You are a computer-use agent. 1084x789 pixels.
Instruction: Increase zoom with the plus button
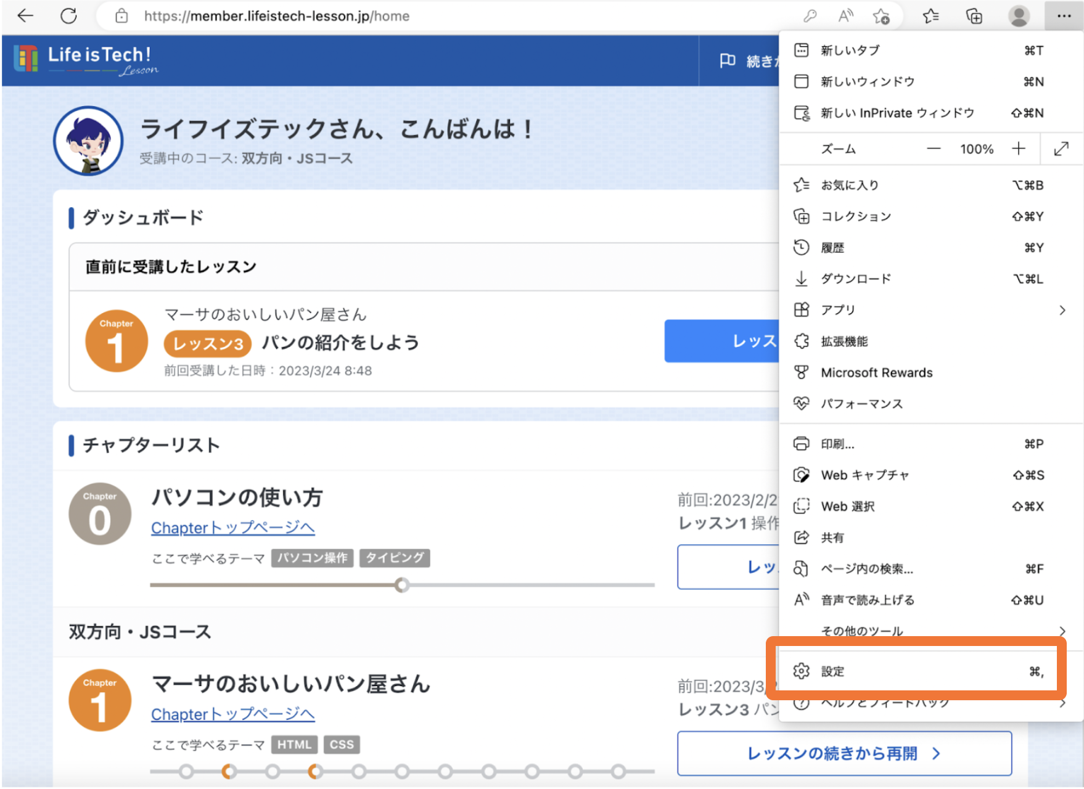tap(1019, 149)
